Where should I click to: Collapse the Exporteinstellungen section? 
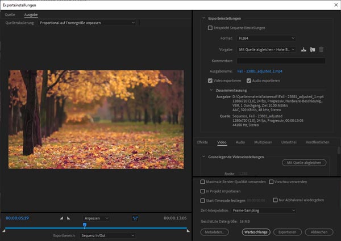coord(204,18)
